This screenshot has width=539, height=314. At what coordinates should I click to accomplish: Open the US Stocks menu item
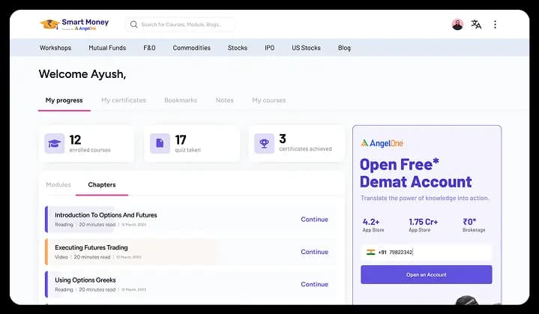point(307,48)
